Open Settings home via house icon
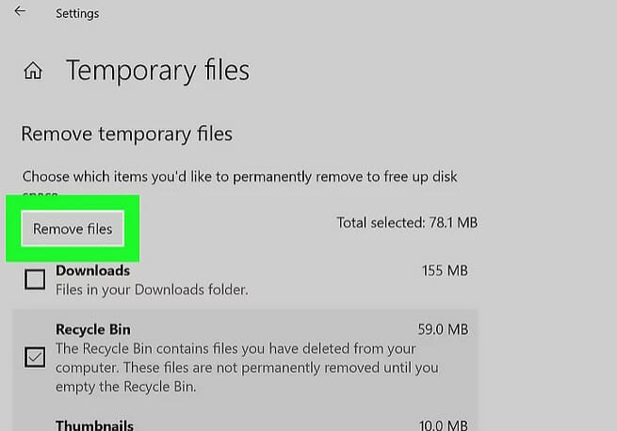 [33, 71]
